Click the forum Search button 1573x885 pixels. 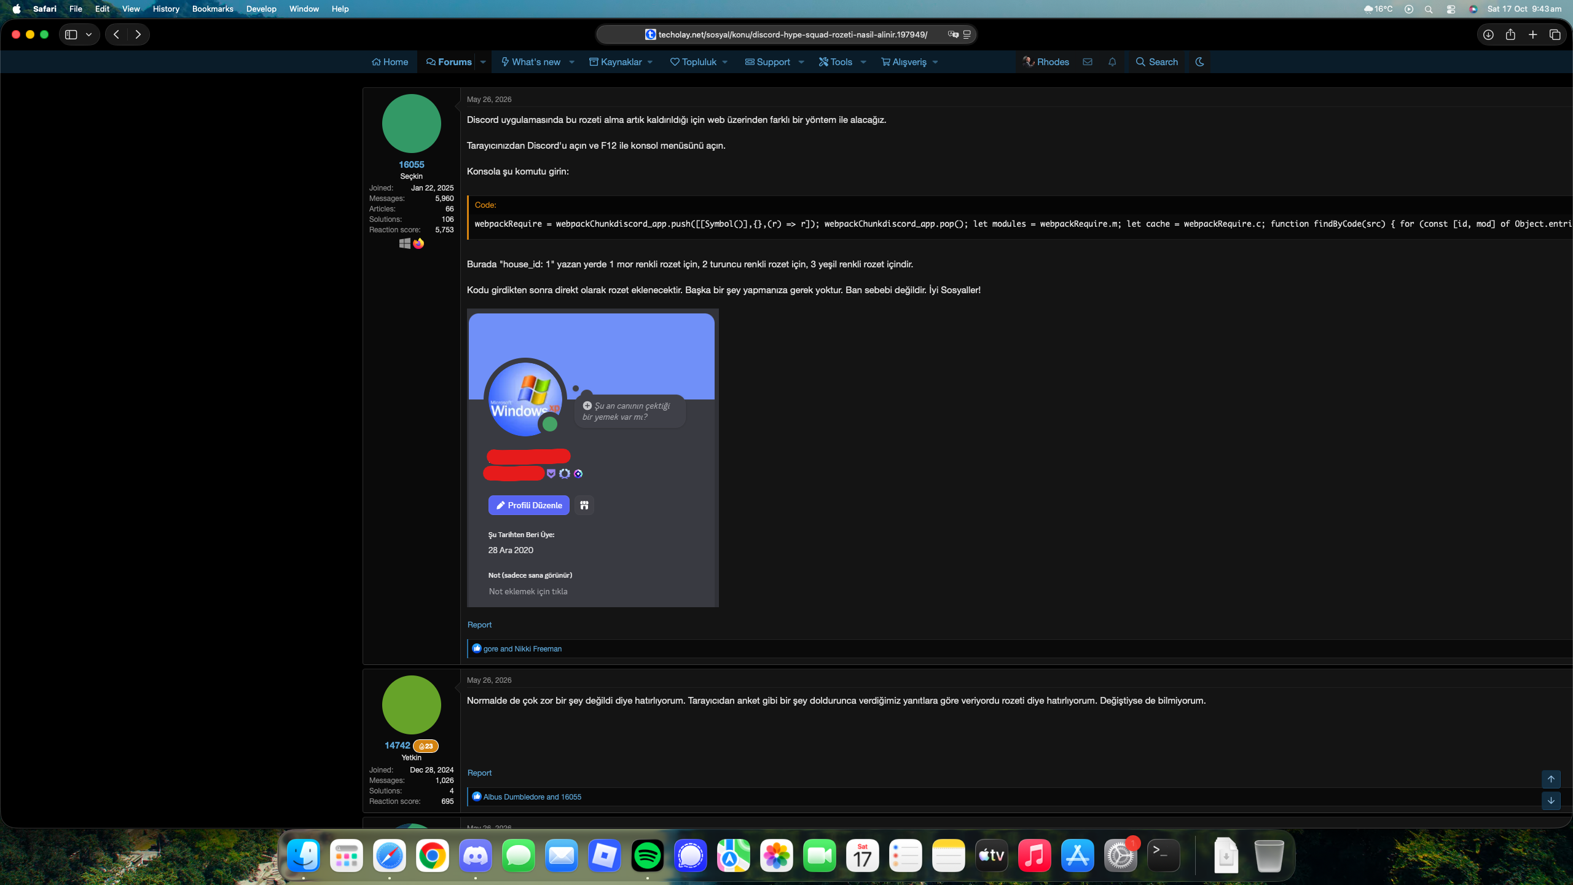[x=1156, y=61]
